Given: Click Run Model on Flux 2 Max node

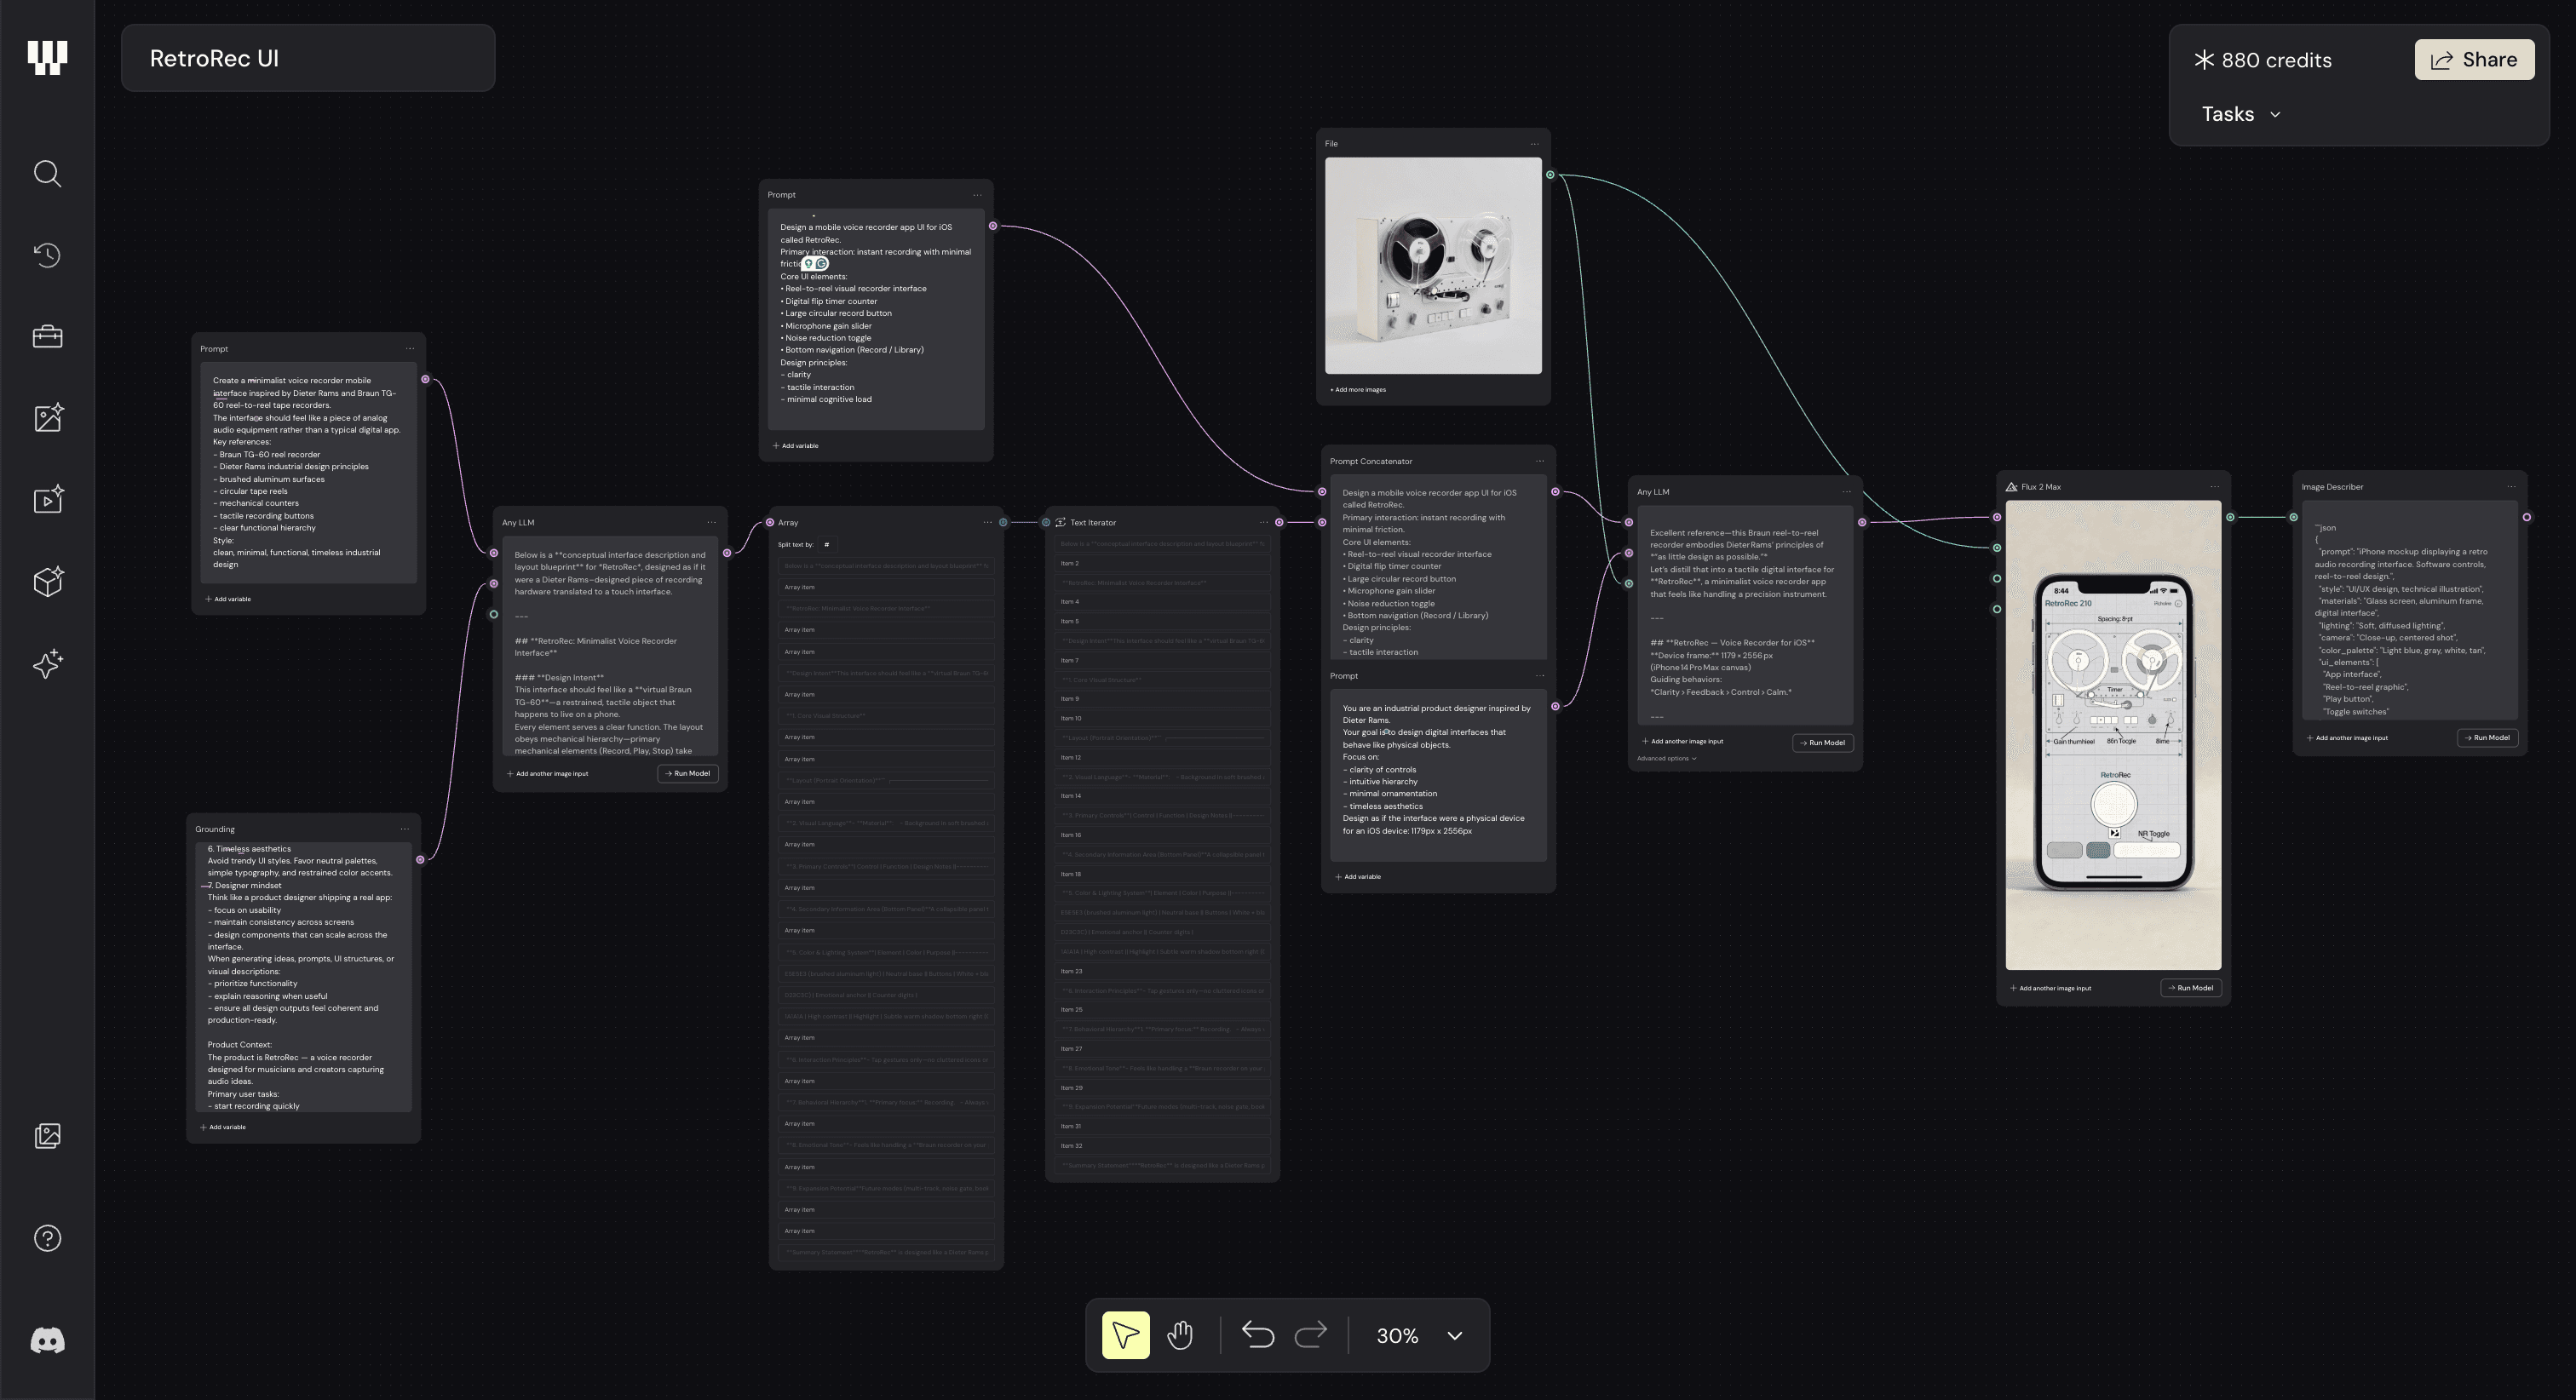Looking at the screenshot, I should coord(2191,988).
